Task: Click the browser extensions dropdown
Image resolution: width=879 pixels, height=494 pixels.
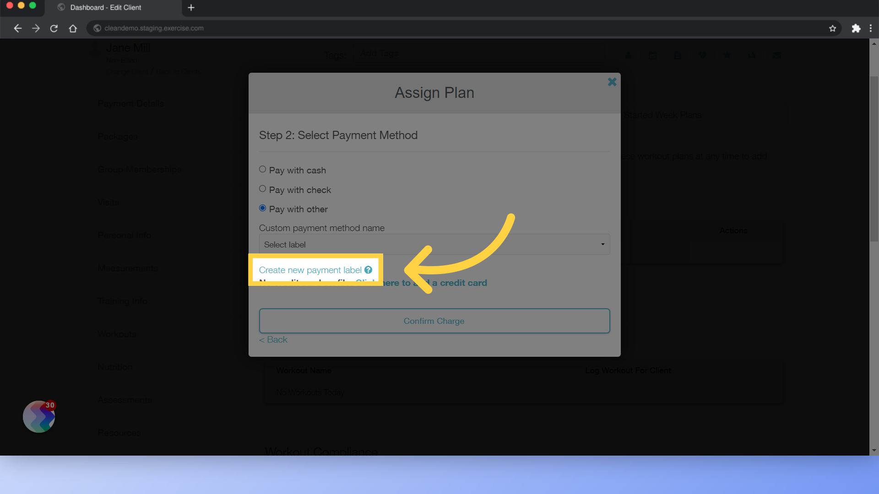Action: coord(856,28)
